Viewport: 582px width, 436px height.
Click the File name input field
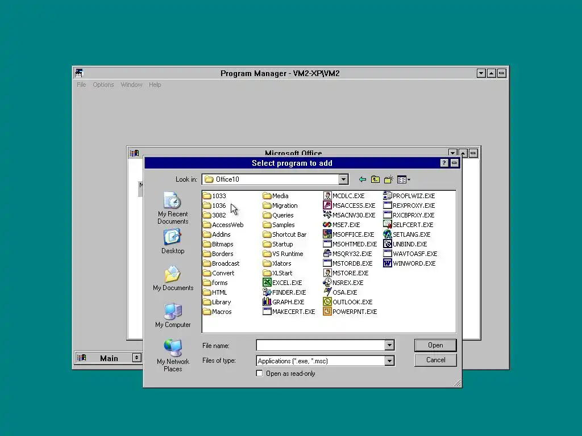coord(321,345)
